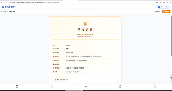
Task: Click the reader view icon in address bar
Action: pos(151,2)
